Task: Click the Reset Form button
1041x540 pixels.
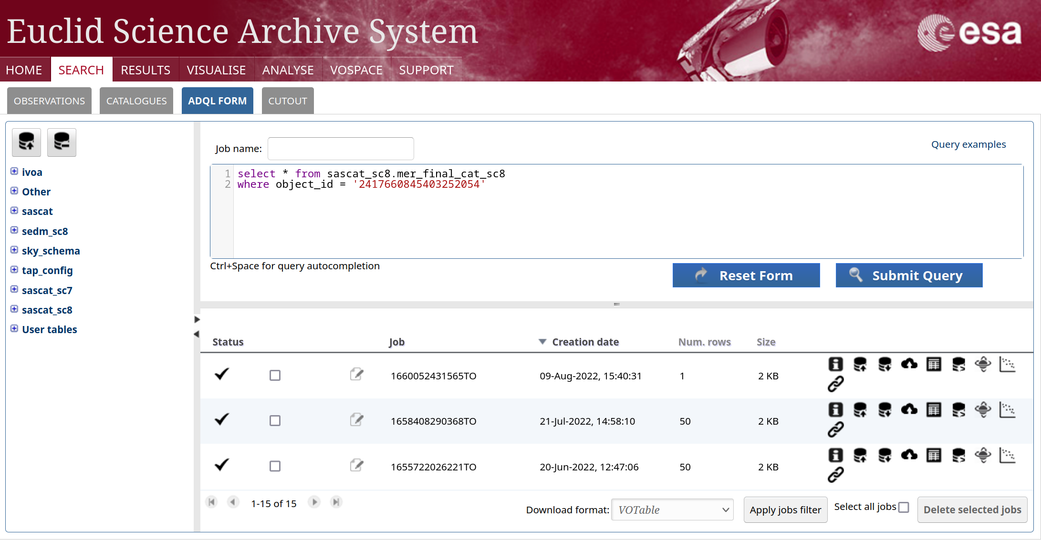Action: tap(746, 275)
